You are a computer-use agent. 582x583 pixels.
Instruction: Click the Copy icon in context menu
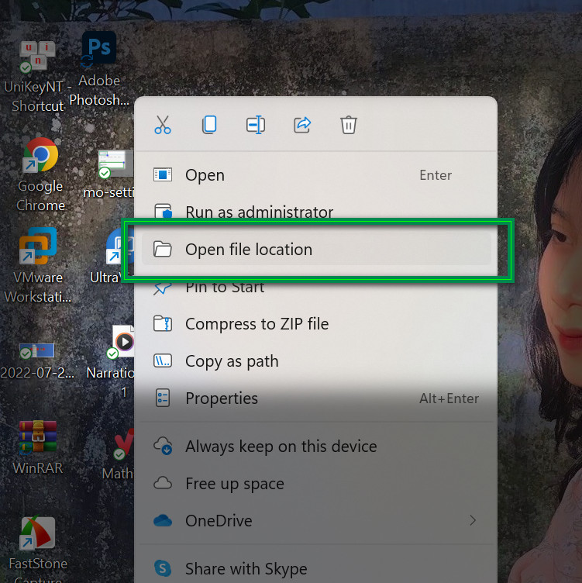[209, 125]
